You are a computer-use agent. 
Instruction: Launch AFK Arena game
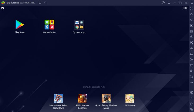pyautogui.click(x=130, y=98)
